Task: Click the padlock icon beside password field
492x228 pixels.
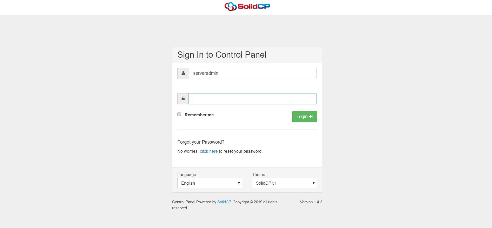Action: pyautogui.click(x=183, y=99)
